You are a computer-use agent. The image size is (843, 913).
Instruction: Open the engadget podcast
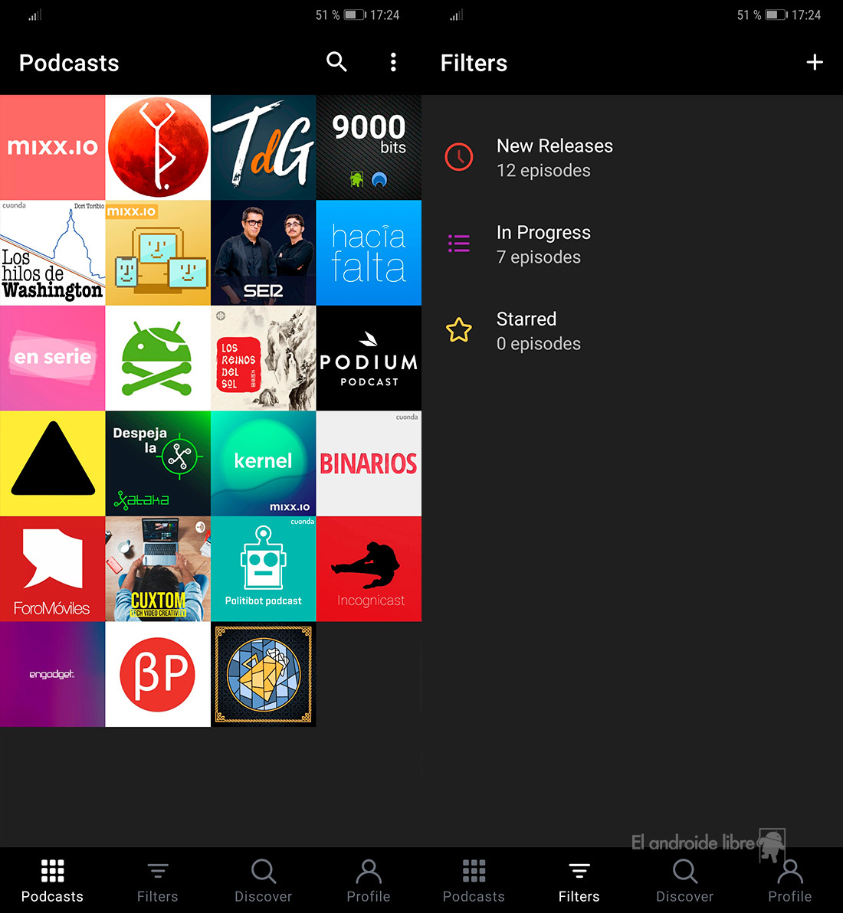52,674
